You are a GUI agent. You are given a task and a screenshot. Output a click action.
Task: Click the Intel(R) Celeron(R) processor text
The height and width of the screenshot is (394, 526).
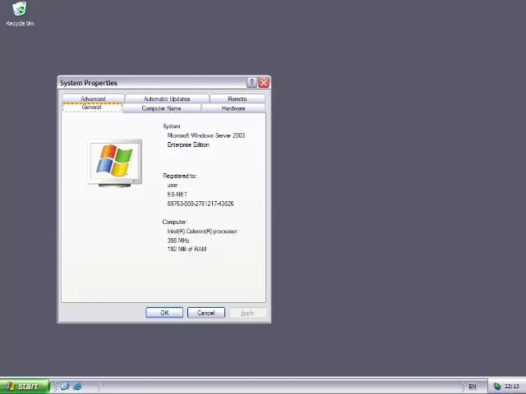coord(202,231)
